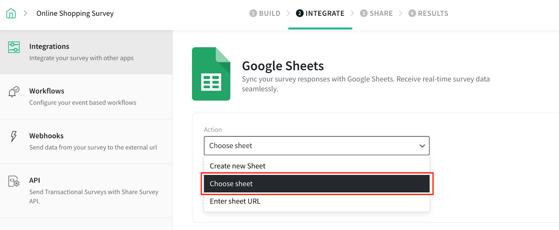The width and height of the screenshot is (559, 230).
Task: Click the Google Sheets heading
Action: (x=283, y=66)
